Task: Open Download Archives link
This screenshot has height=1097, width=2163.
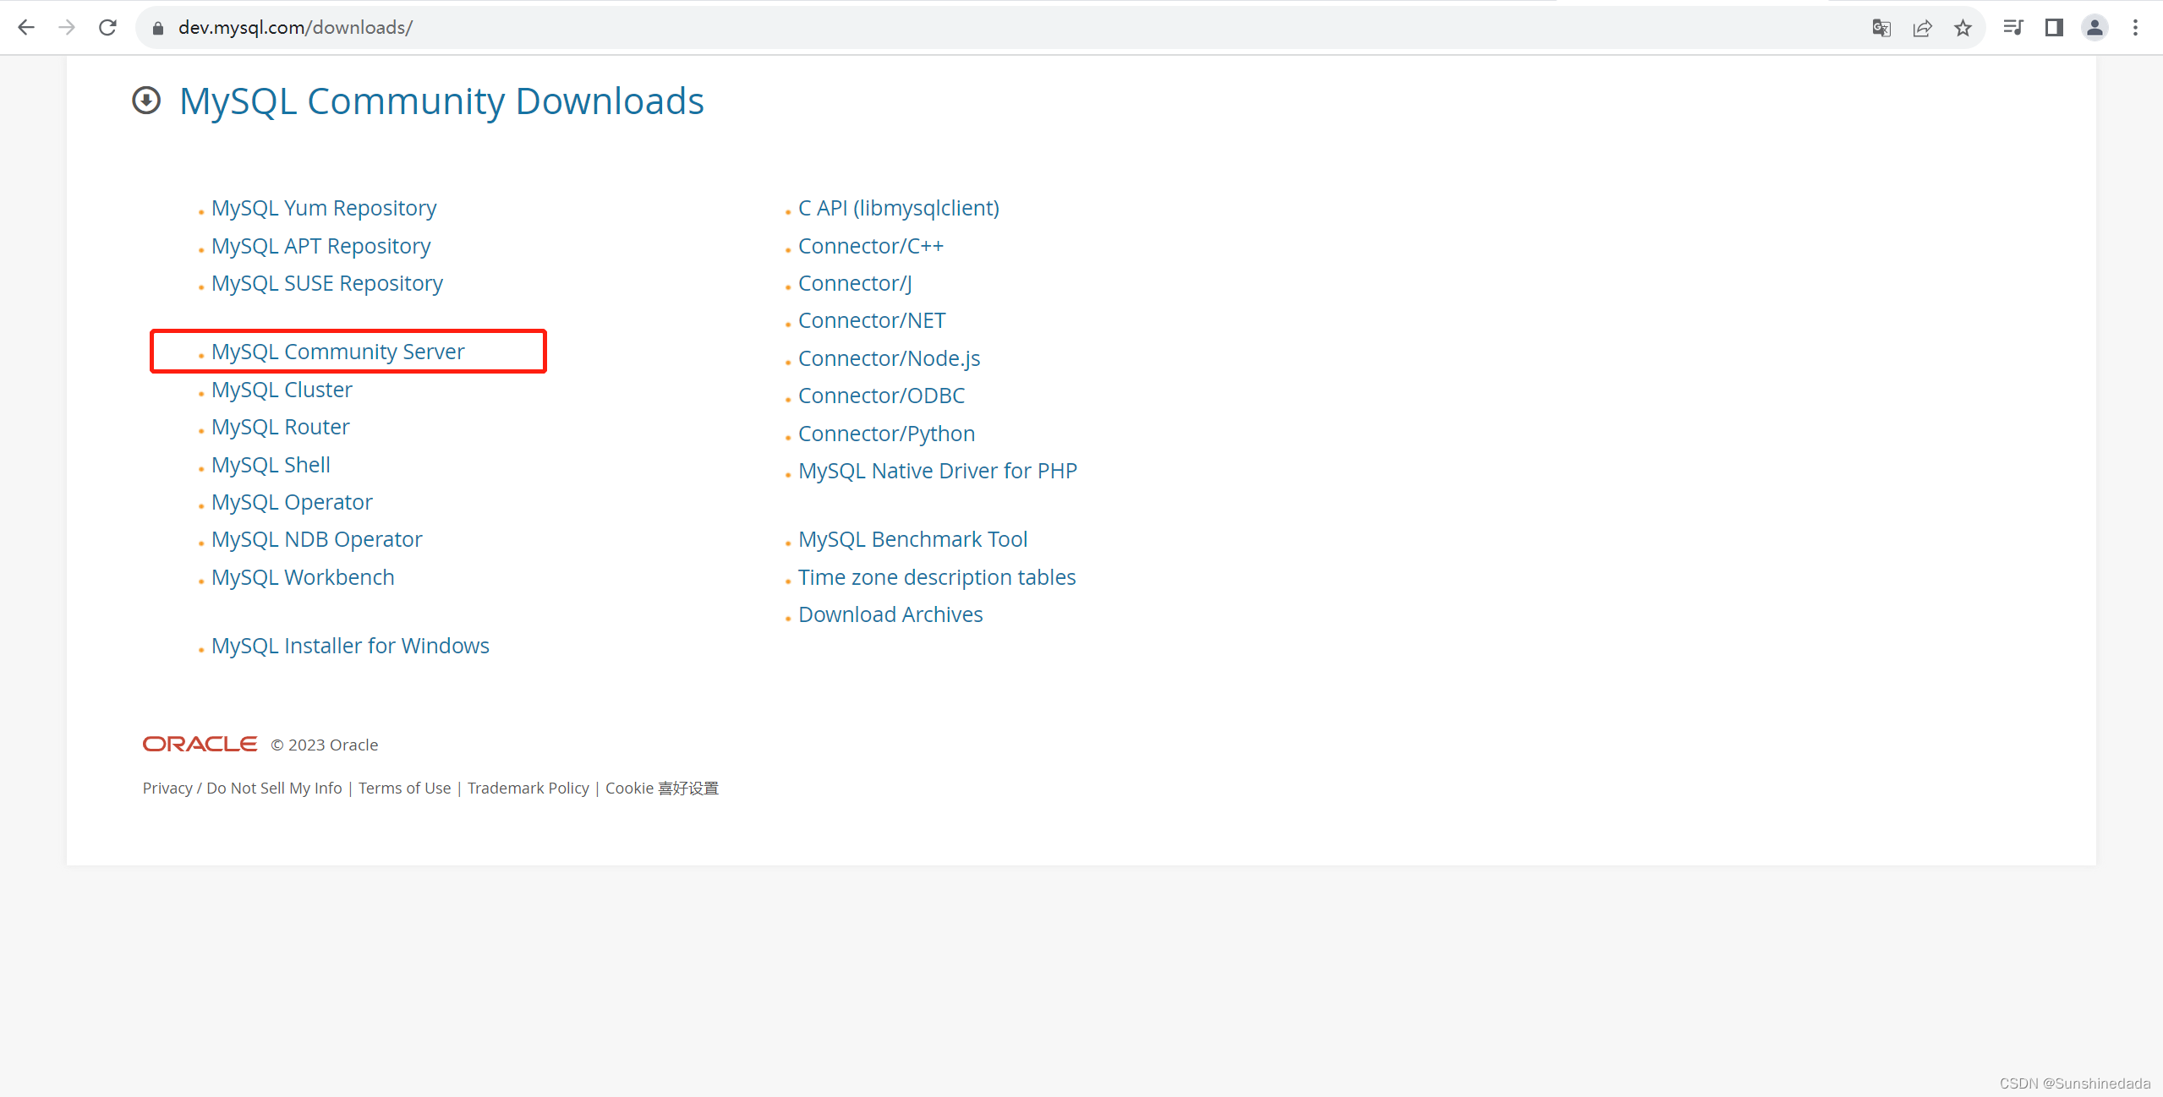Action: coord(890,614)
